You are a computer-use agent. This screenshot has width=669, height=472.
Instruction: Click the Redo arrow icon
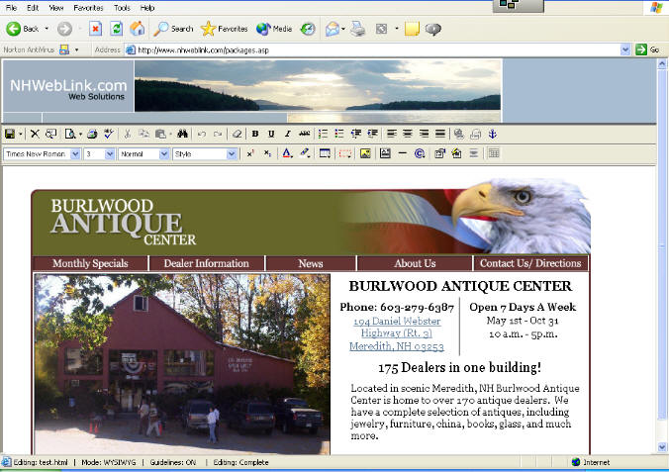click(218, 134)
